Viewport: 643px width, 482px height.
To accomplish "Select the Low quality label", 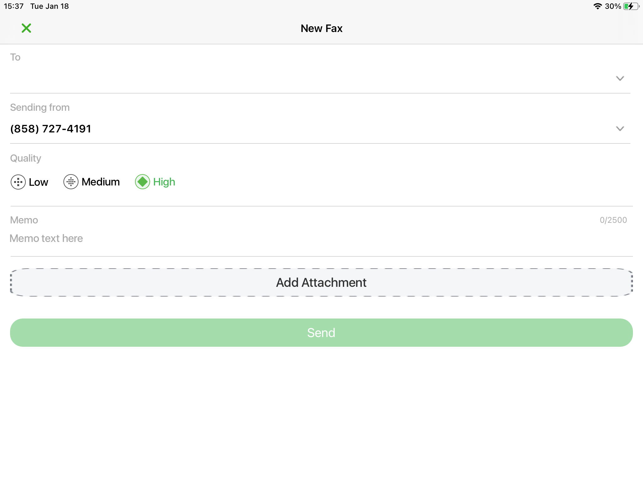I will tap(38, 182).
